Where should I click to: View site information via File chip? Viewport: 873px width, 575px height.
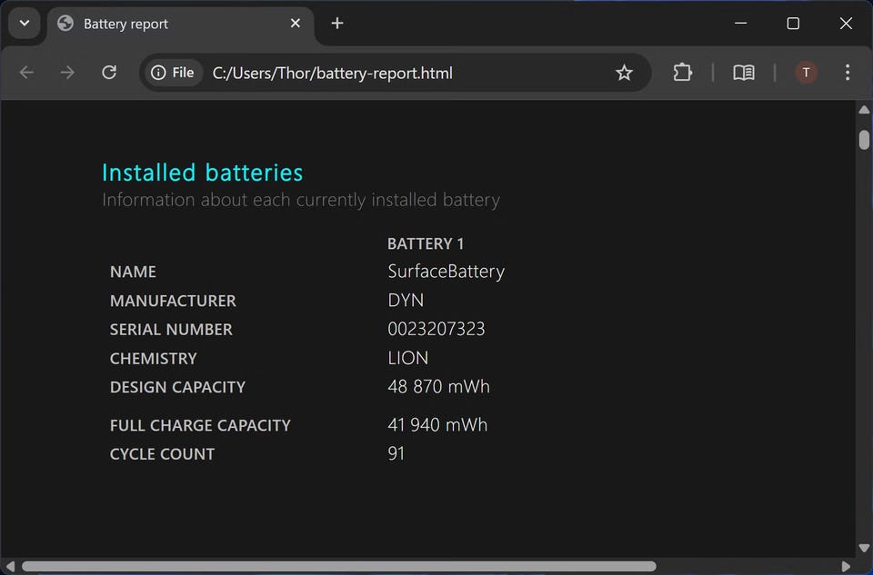pos(173,73)
